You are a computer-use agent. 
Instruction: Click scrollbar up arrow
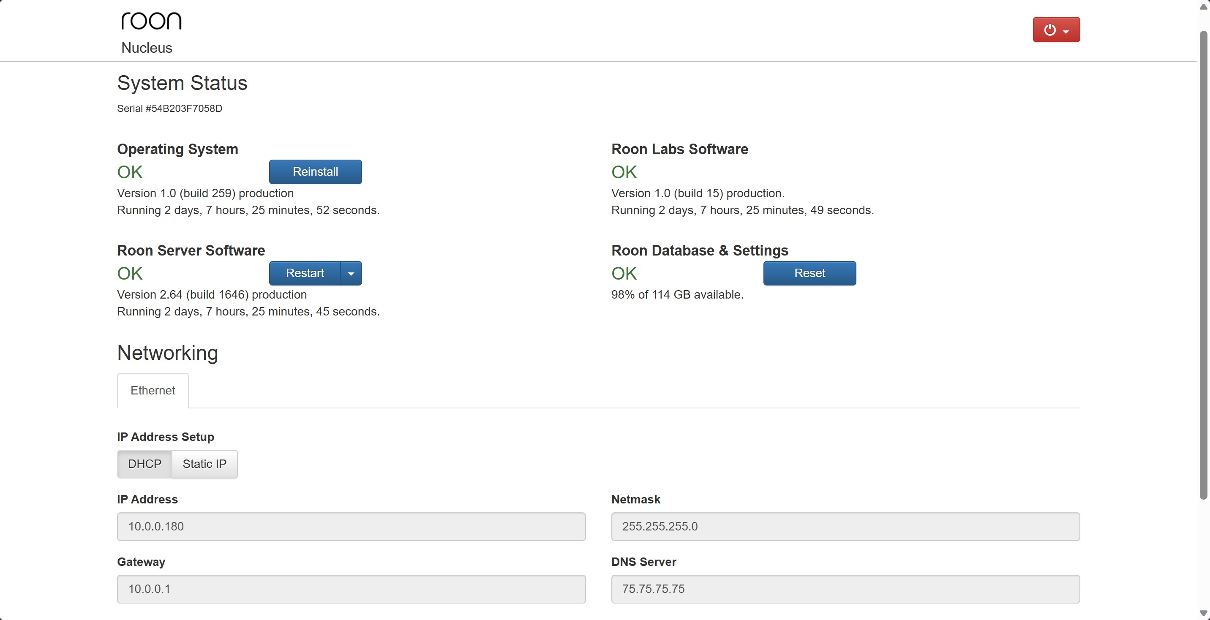1203,7
